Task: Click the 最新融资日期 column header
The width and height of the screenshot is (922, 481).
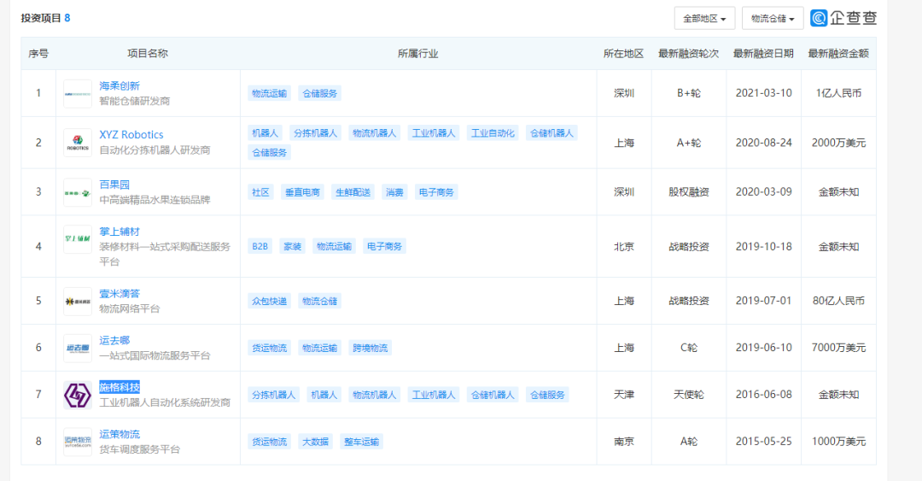Action: click(x=763, y=54)
